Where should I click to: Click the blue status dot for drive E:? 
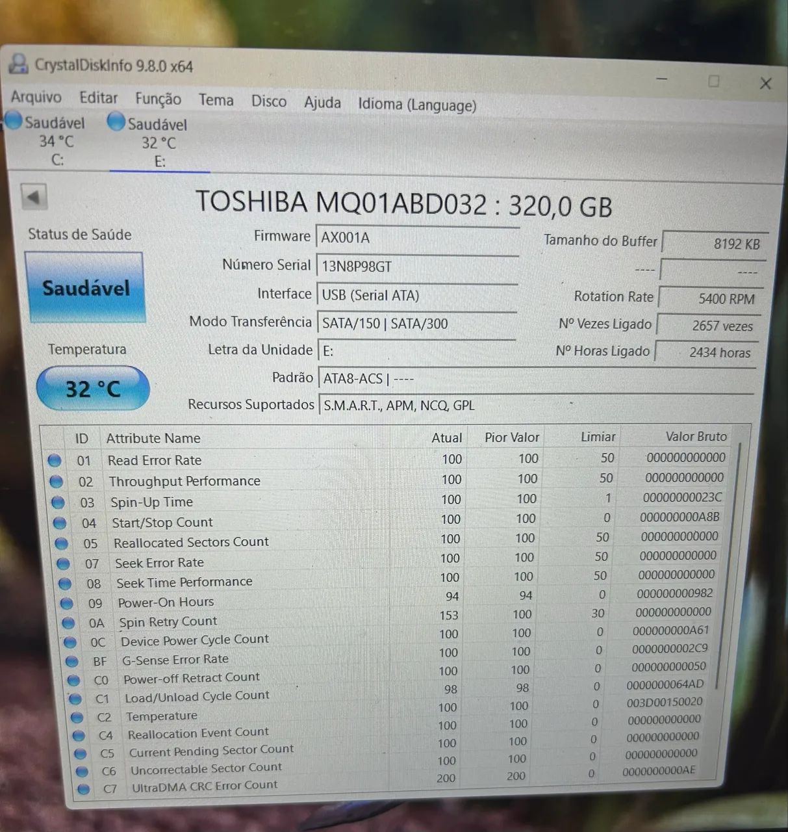[116, 121]
